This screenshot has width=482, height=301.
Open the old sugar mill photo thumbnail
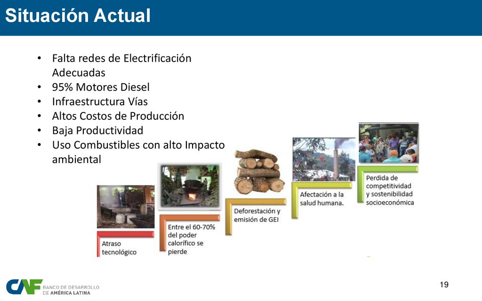click(126, 206)
